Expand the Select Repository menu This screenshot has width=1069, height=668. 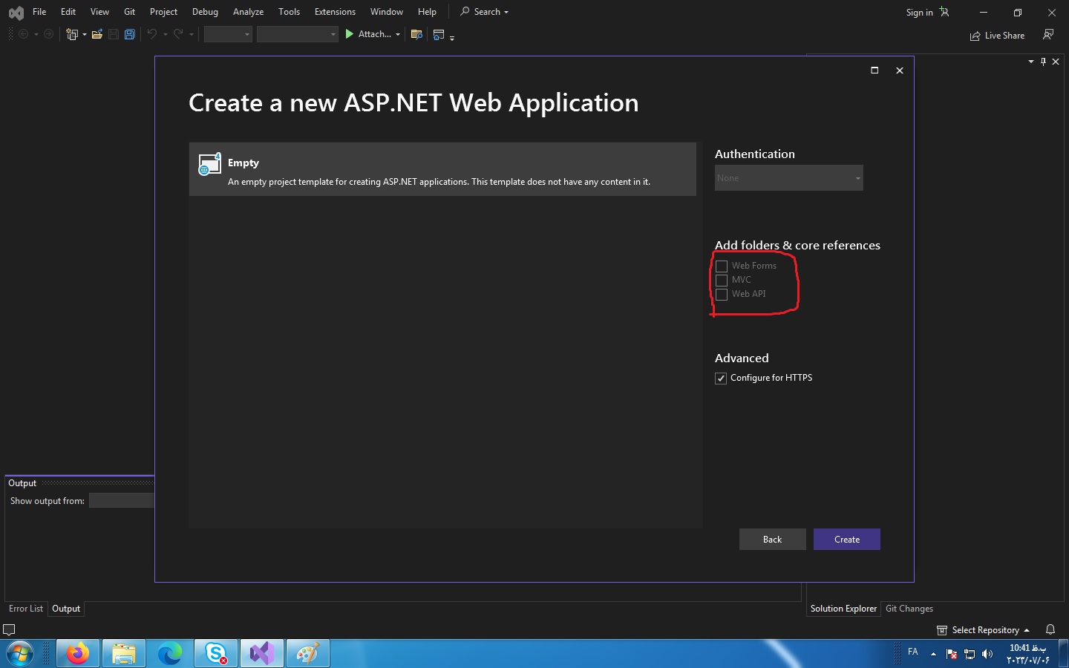pyautogui.click(x=984, y=630)
